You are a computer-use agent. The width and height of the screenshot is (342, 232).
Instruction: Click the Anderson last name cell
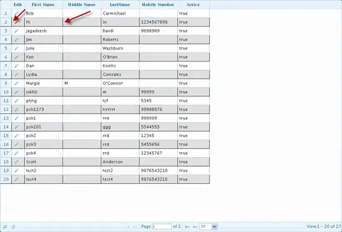tap(120, 162)
